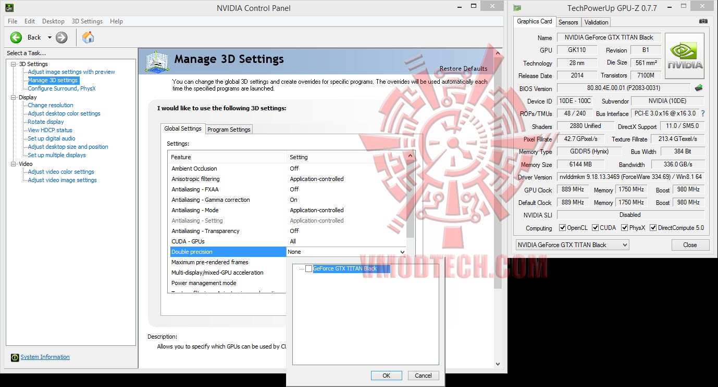Click the green Back arrow icon
This screenshot has width=718, height=387.
17,37
